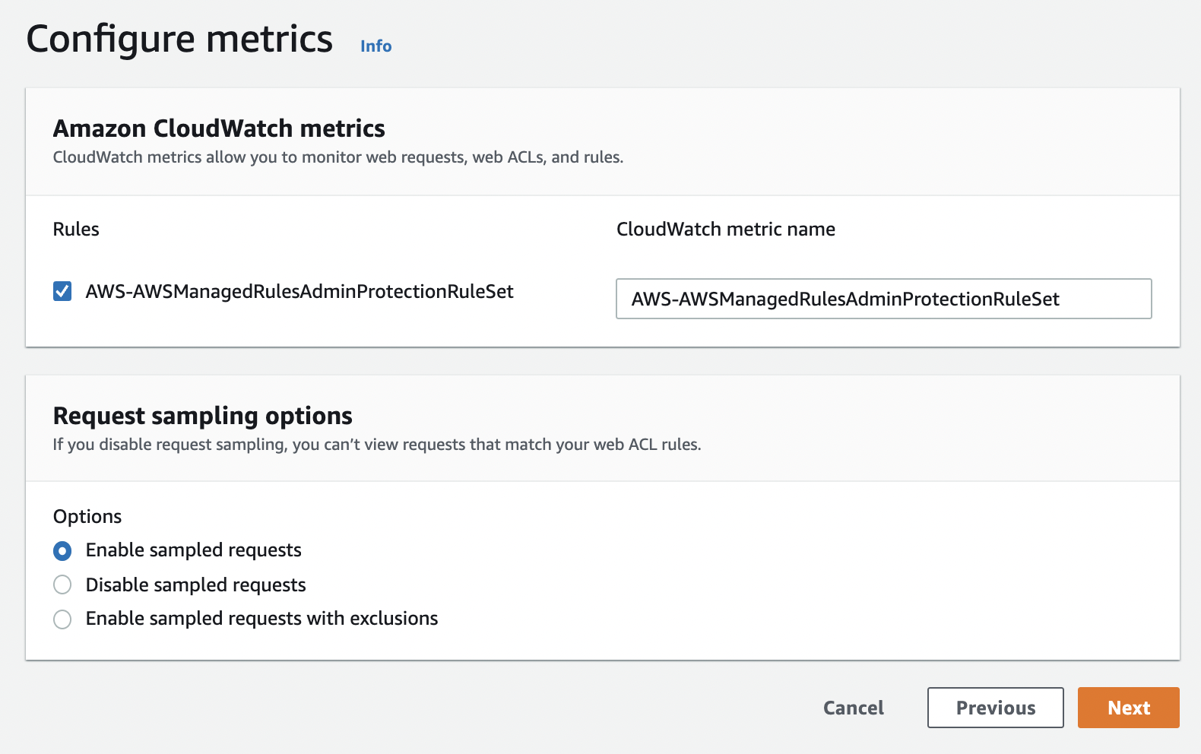Proceed with the orange Next button
The width and height of the screenshot is (1201, 754).
1128,708
